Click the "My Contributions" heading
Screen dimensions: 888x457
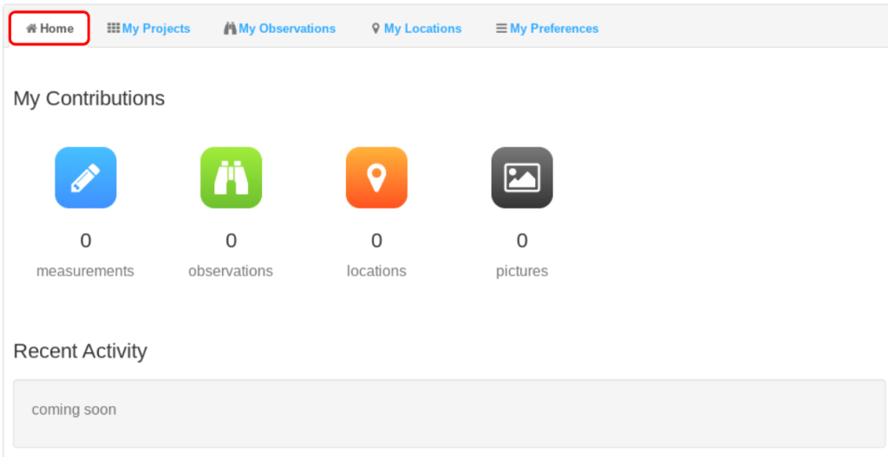[x=89, y=99]
